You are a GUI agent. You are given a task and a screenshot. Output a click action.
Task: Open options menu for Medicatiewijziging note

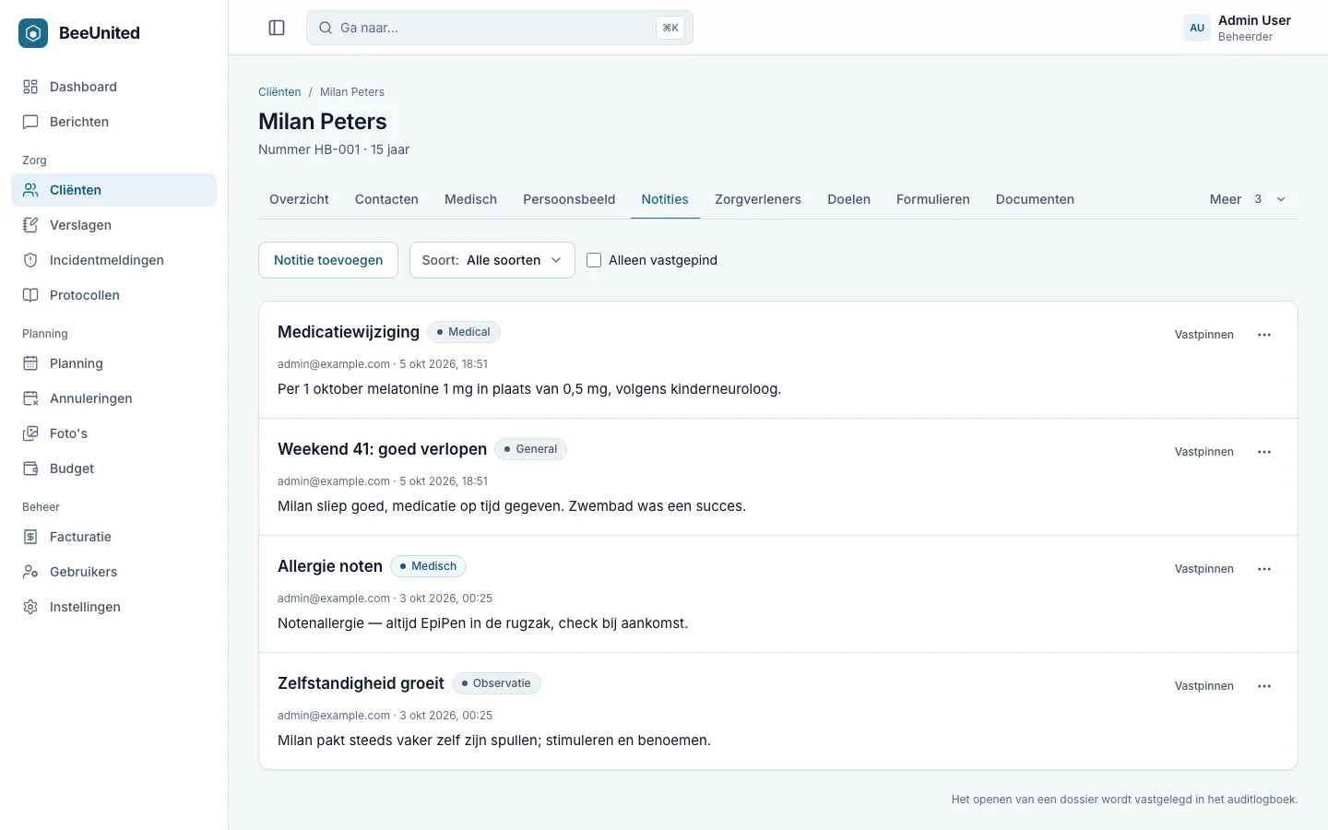tap(1264, 335)
